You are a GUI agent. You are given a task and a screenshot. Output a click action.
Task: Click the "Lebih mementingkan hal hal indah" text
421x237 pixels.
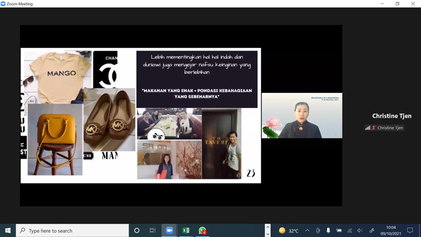pyautogui.click(x=197, y=64)
